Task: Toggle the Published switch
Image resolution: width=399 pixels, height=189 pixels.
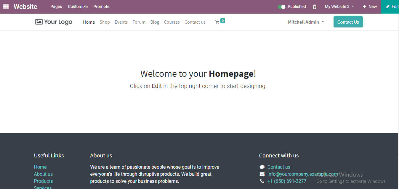Action: 281,6
